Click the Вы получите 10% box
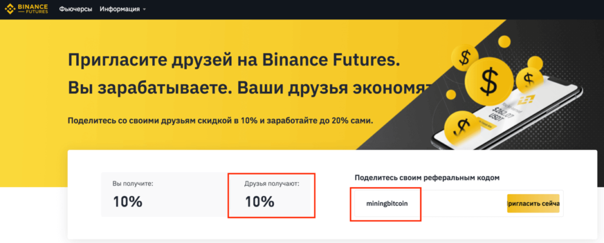Screen dimensions: 604x243 click(164, 195)
